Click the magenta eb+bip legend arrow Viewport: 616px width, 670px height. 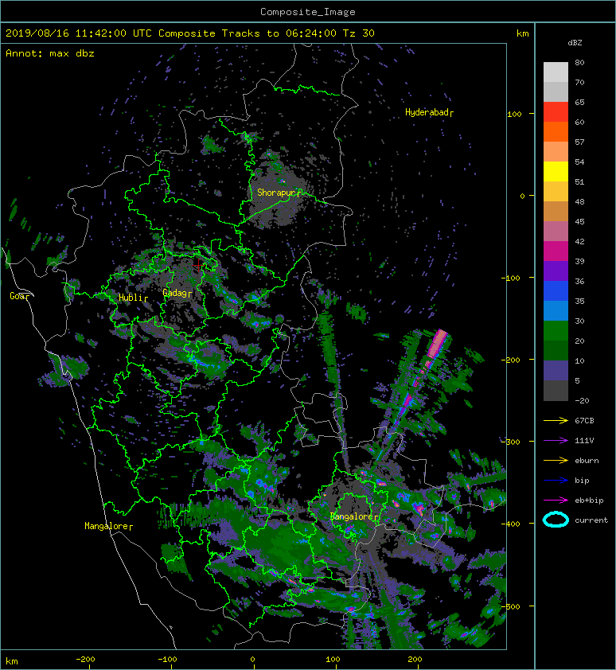pyautogui.click(x=556, y=500)
